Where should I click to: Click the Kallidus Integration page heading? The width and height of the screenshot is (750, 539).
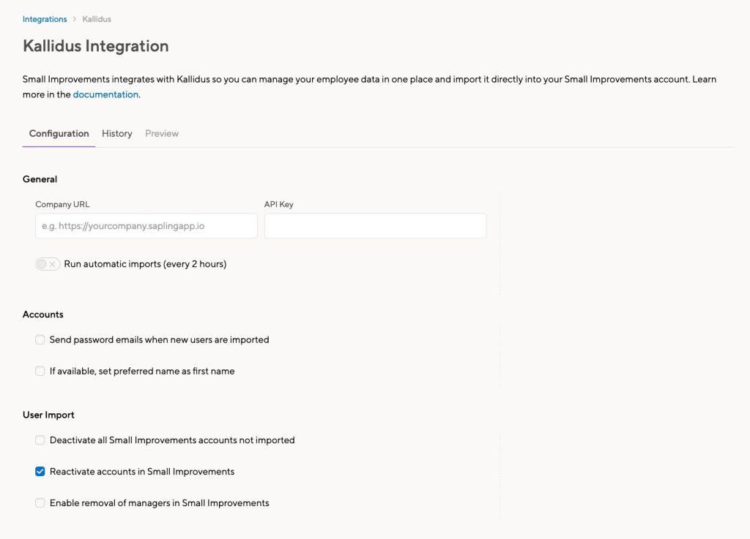coord(96,46)
